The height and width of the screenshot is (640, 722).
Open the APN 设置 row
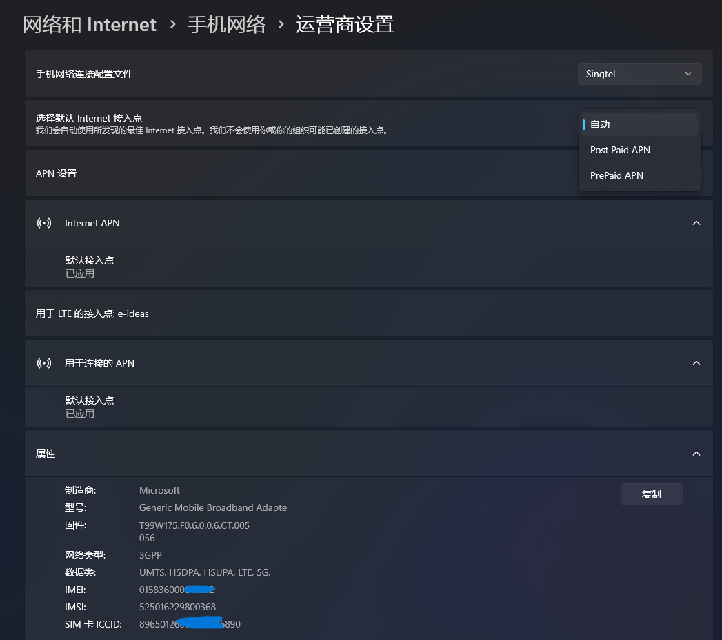pyautogui.click(x=276, y=173)
